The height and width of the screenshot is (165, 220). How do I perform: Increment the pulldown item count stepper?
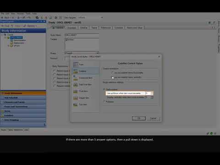tap(152, 93)
